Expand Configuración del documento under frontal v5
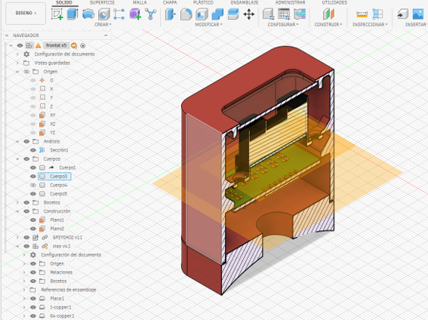The image size is (428, 320). (17, 54)
